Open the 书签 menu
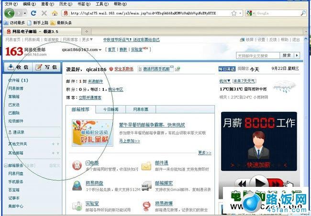This screenshot has width=311, height=216. [x=84, y=4]
